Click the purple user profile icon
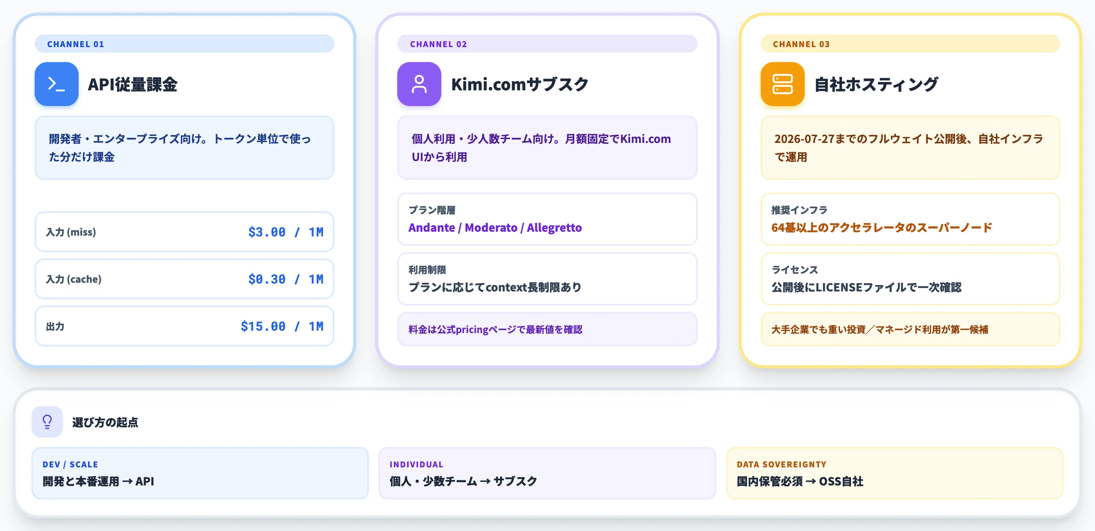The height and width of the screenshot is (531, 1095). tap(419, 84)
